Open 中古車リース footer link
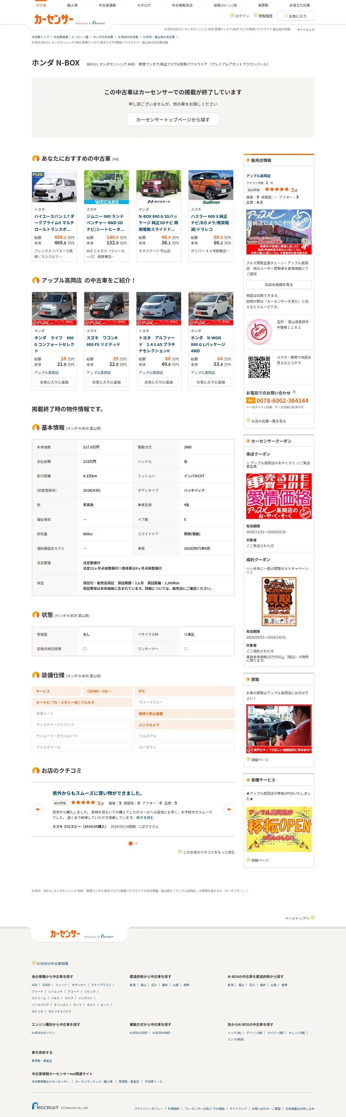The width and height of the screenshot is (346, 1117). 154,1082
